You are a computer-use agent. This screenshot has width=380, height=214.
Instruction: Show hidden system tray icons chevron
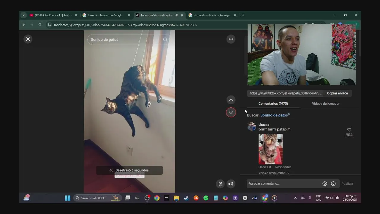295,198
